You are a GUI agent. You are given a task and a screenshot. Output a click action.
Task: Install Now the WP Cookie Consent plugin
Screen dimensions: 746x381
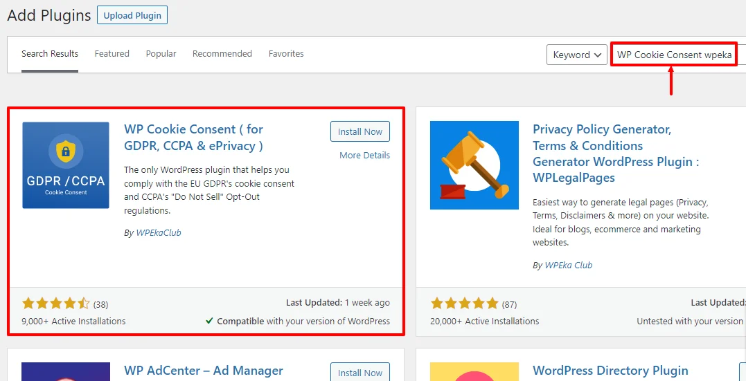click(360, 131)
